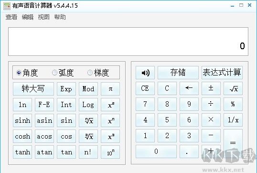Click digit 9 button
257x173 pixels.
[189, 104]
